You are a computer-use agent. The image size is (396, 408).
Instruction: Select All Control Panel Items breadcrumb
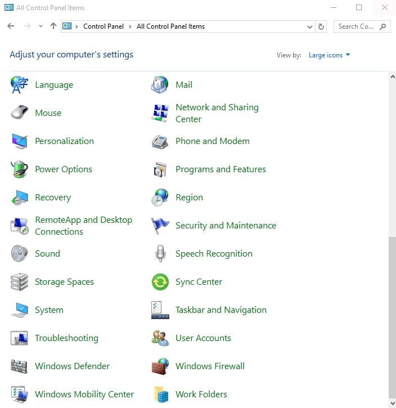[x=170, y=26]
